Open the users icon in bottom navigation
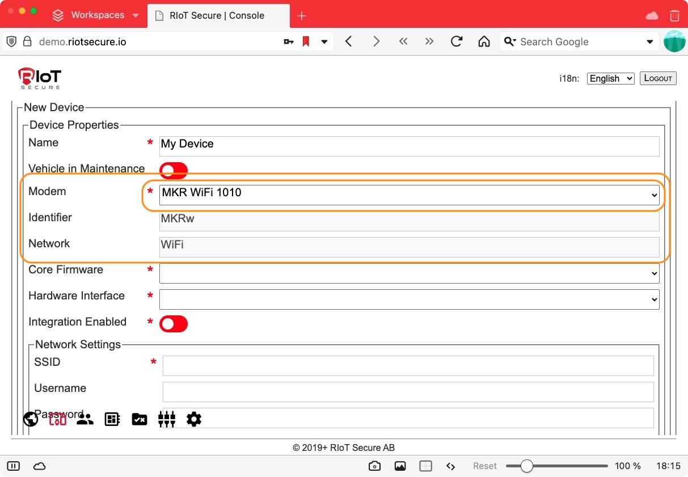 tap(85, 419)
